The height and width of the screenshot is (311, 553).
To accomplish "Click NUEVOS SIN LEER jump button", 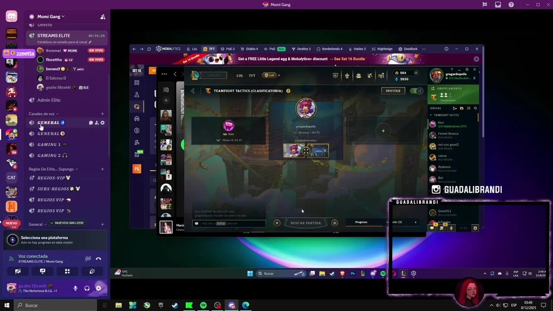I will tap(67, 223).
